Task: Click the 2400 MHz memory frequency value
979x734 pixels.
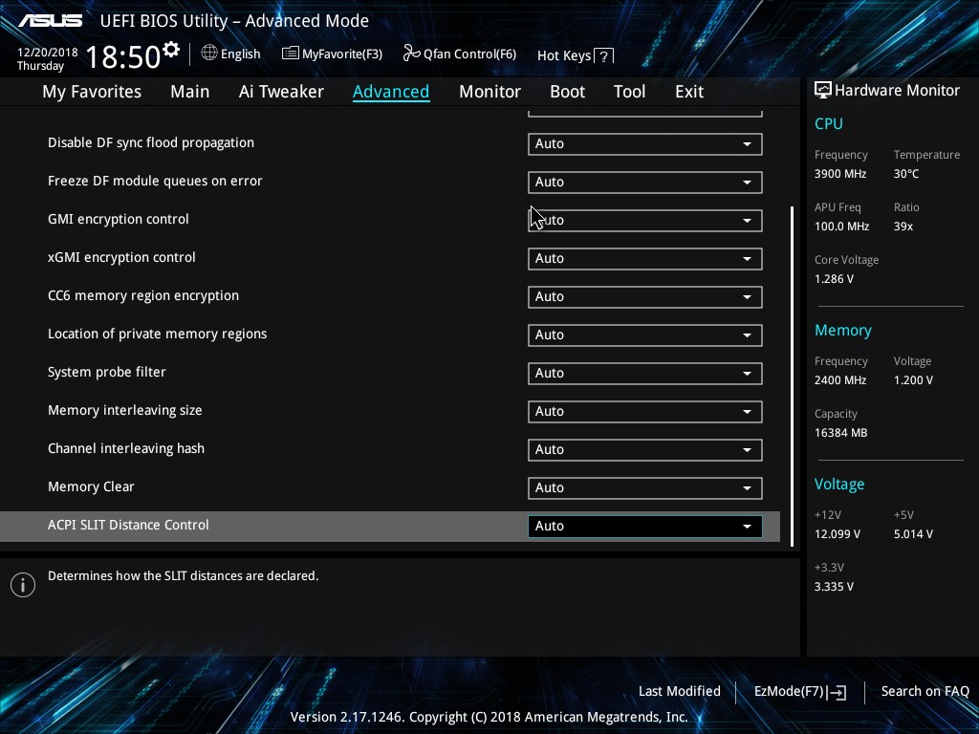Action: coord(839,380)
